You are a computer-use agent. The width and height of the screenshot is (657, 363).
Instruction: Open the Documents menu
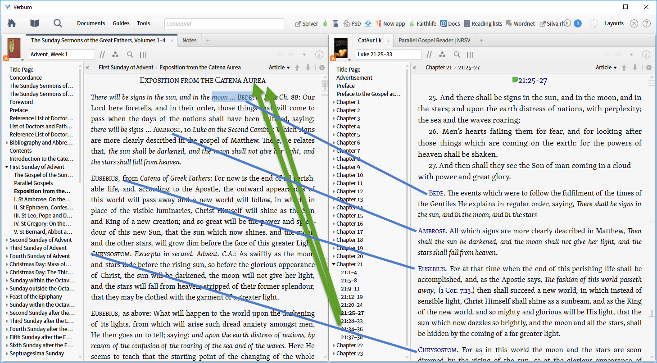91,23
